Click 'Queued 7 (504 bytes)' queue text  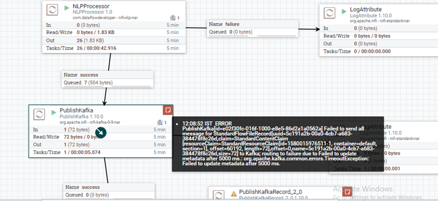point(88,83)
